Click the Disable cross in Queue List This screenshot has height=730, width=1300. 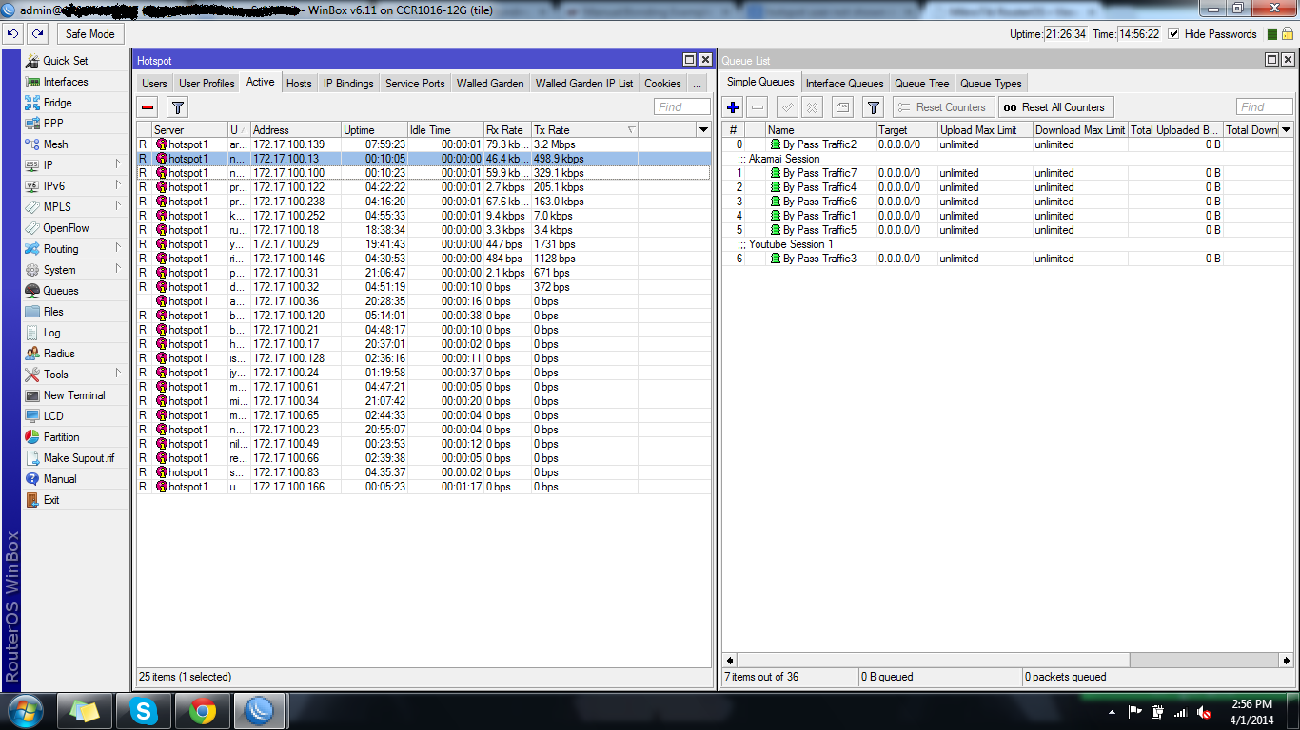pos(813,107)
